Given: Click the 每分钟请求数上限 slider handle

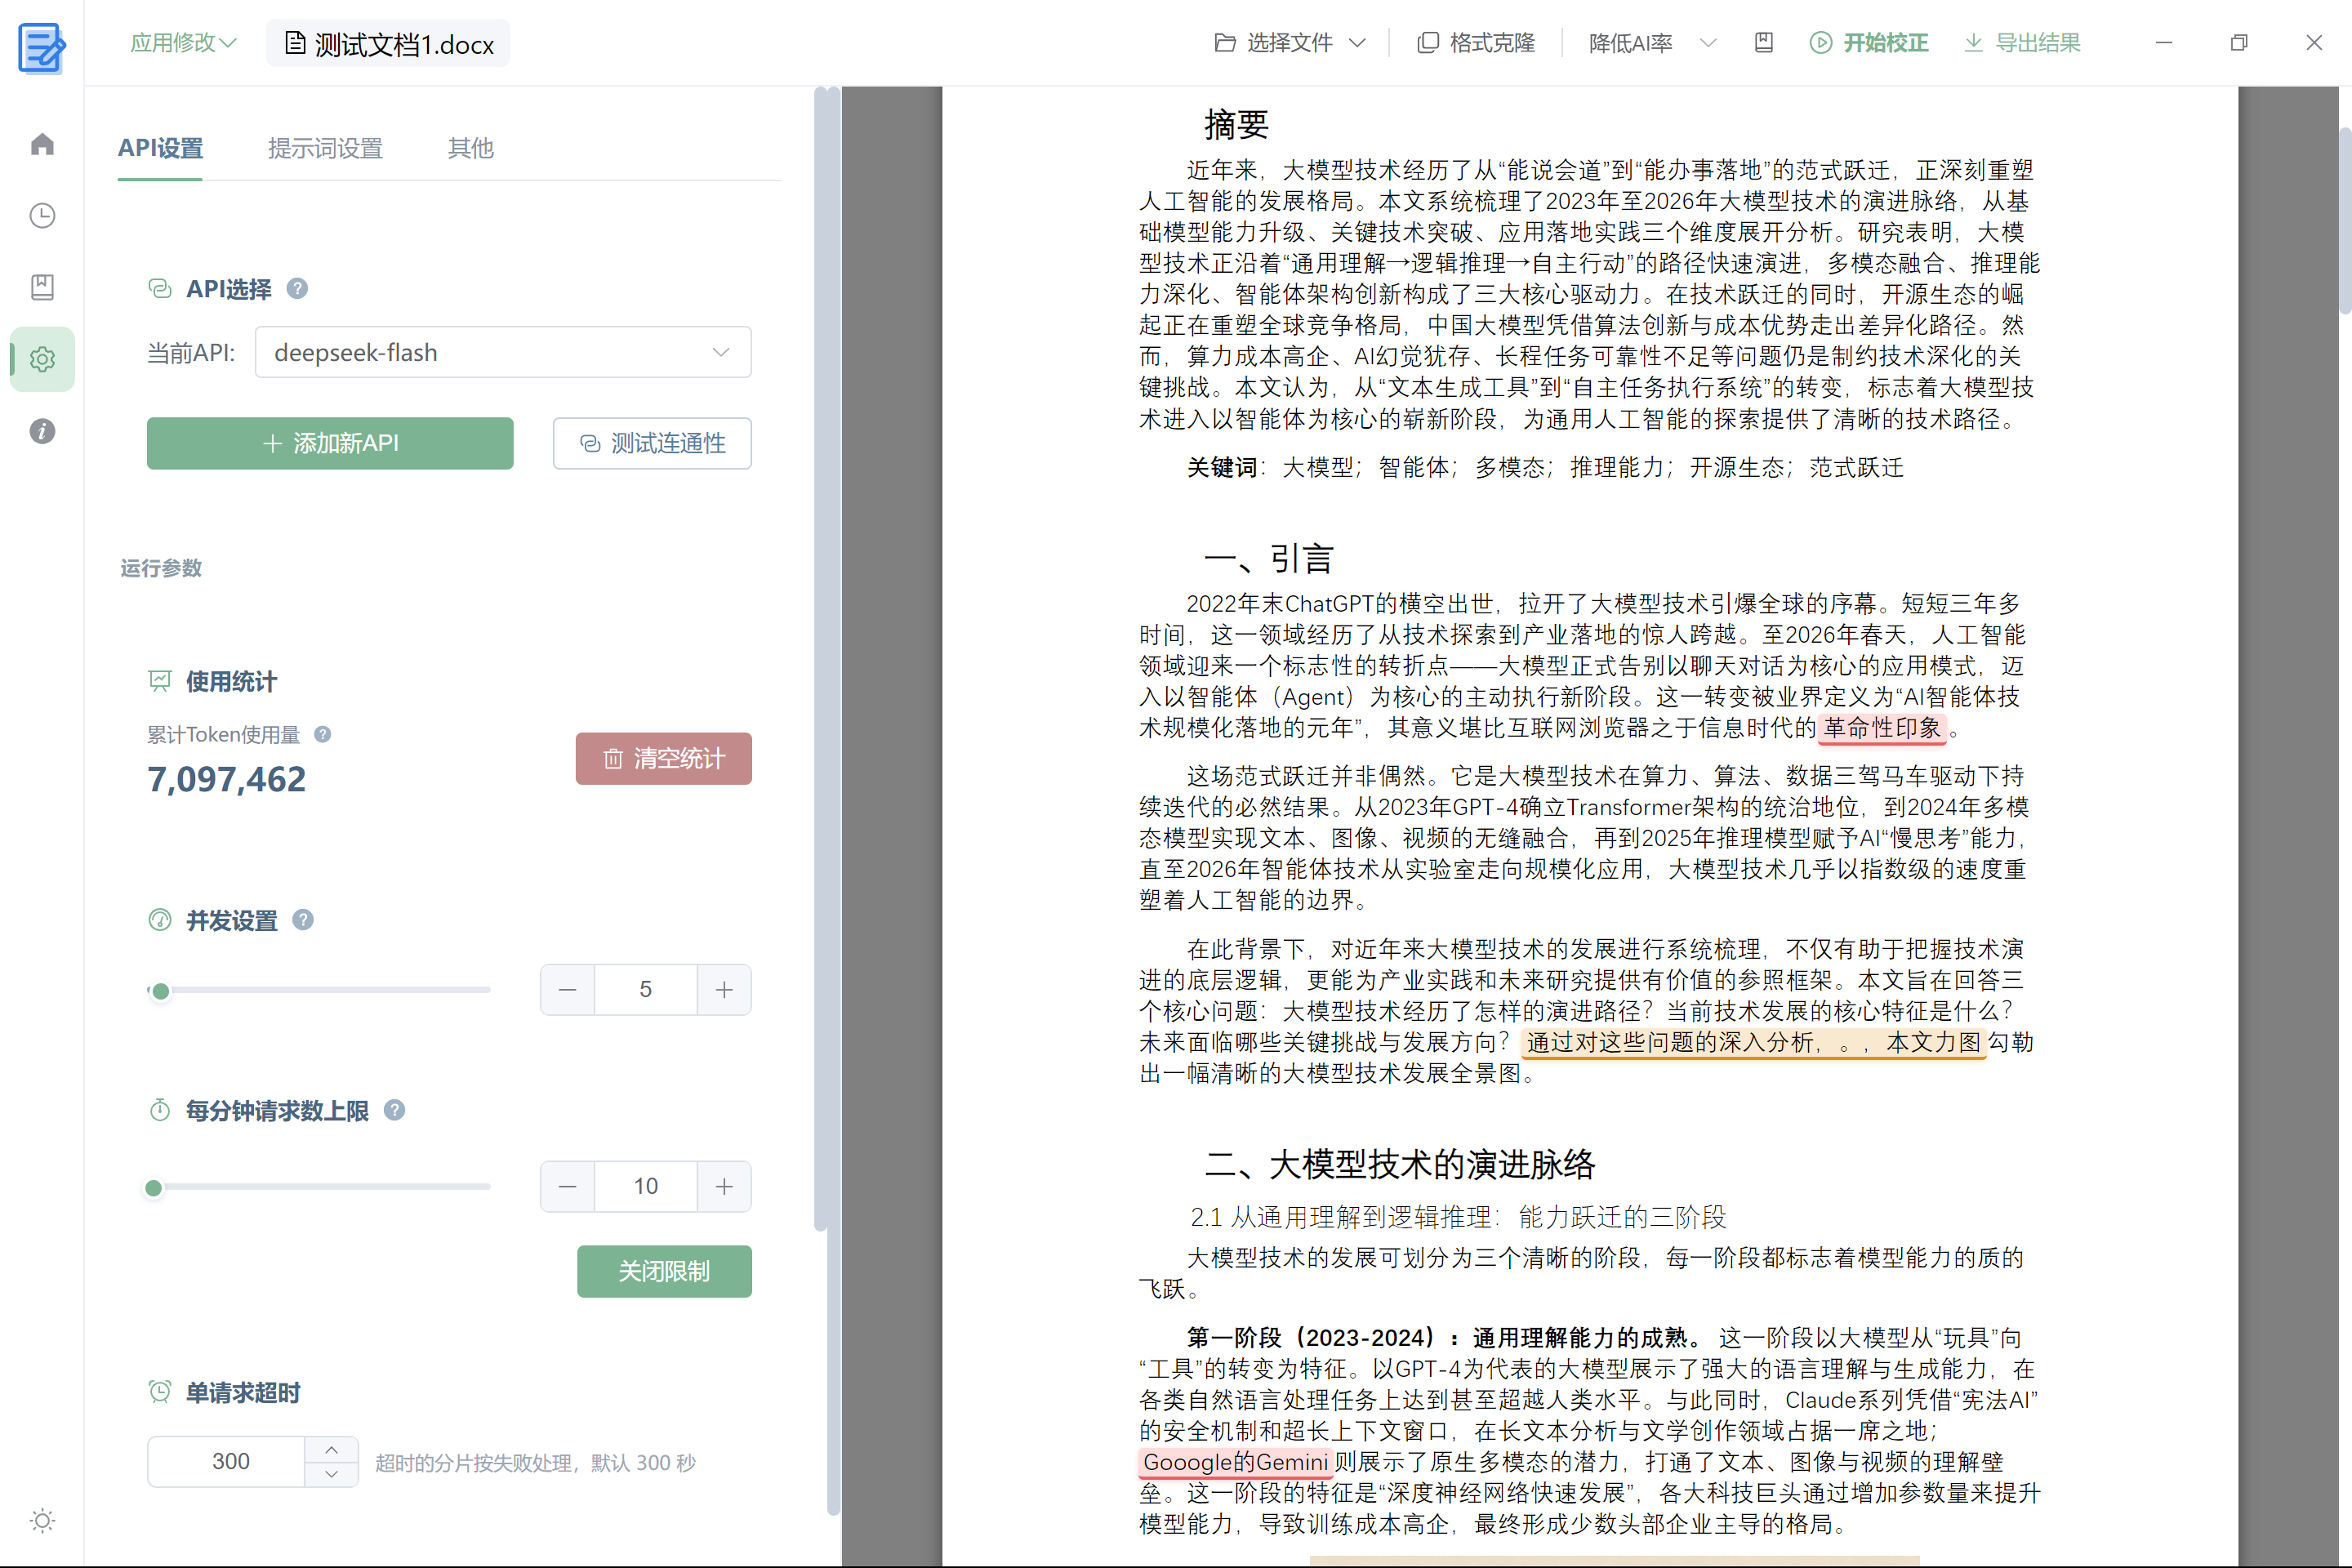Looking at the screenshot, I should pyautogui.click(x=153, y=1188).
